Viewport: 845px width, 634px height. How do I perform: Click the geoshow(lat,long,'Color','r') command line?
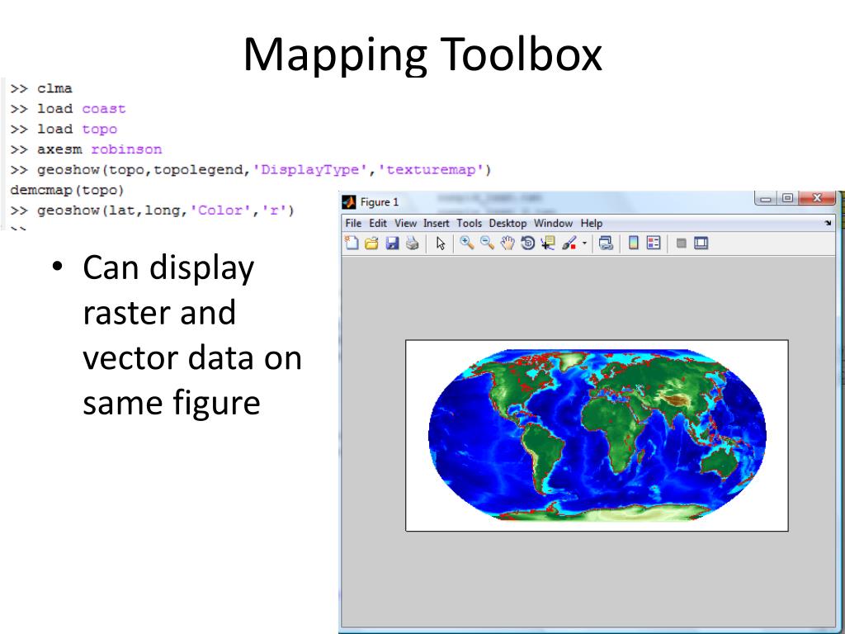(x=152, y=211)
